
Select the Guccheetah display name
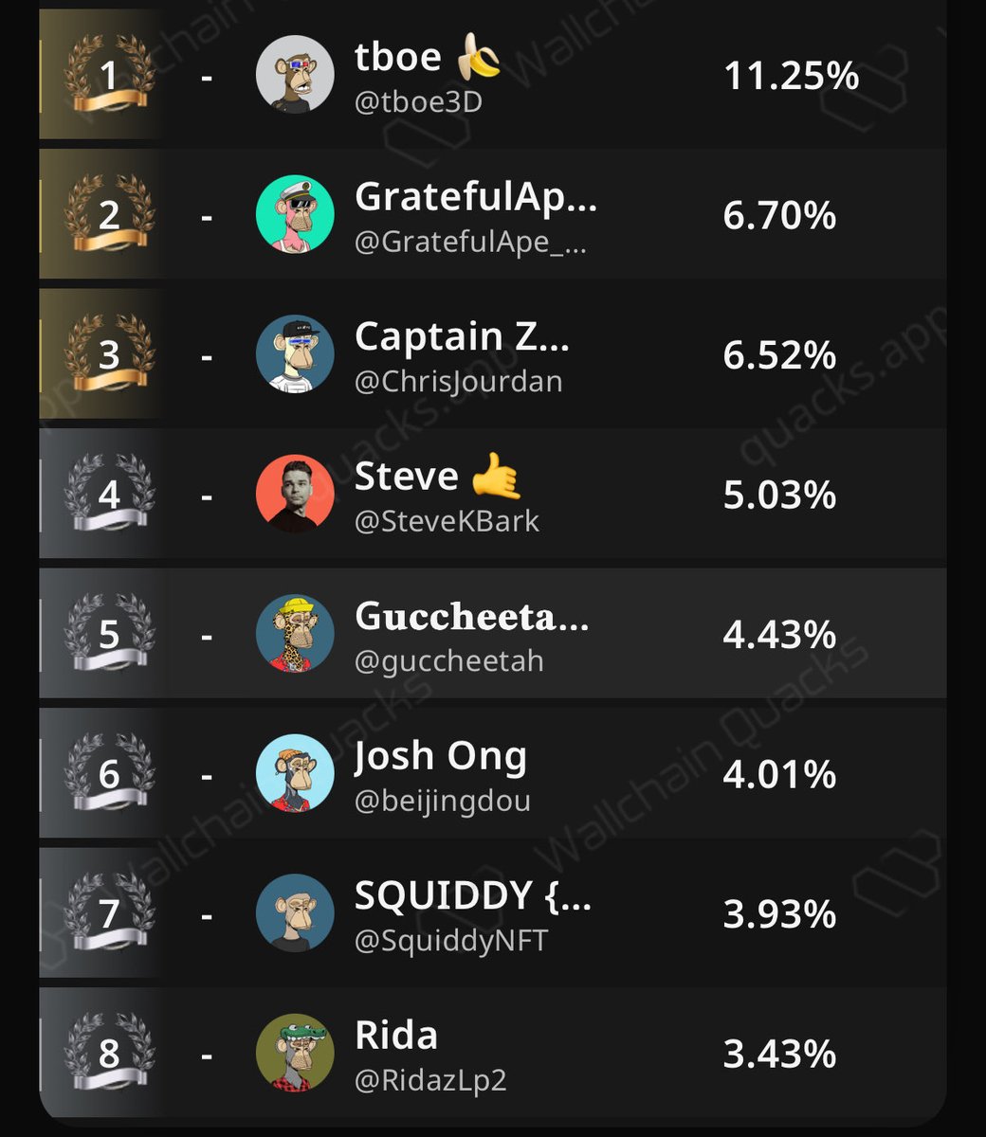point(471,617)
